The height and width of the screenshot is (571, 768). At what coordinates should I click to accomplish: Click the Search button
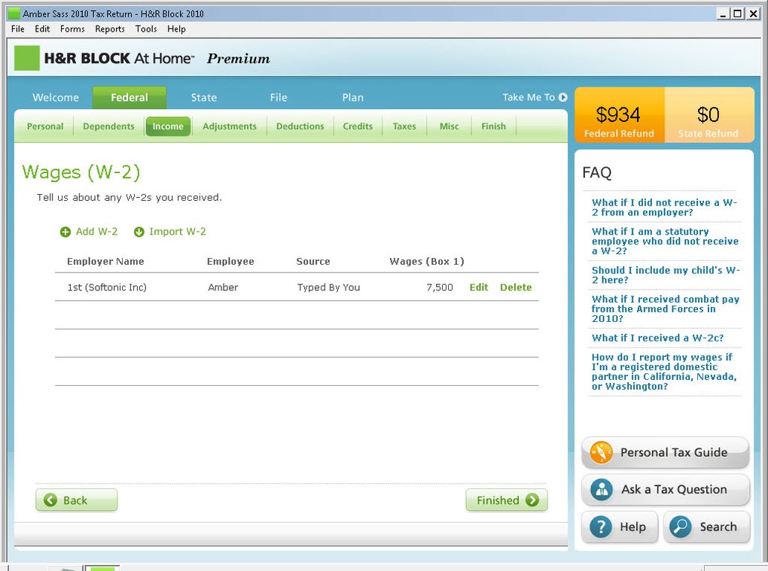click(x=707, y=527)
